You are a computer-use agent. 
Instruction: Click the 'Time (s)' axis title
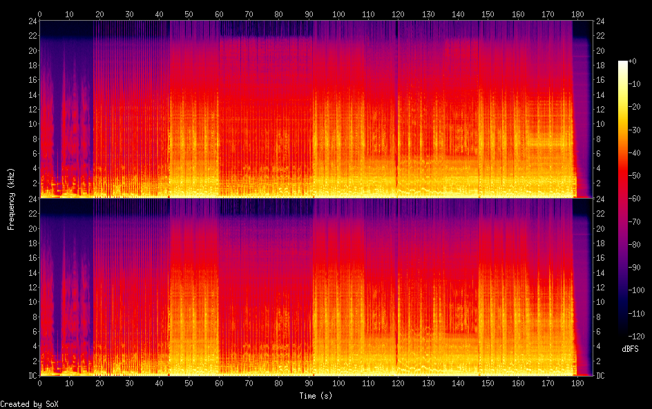tap(316, 396)
